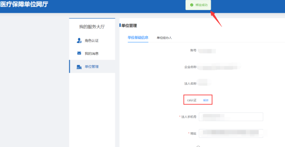
Task: Click the 单位管理 building icon in sidebar
Action: tap(79, 67)
